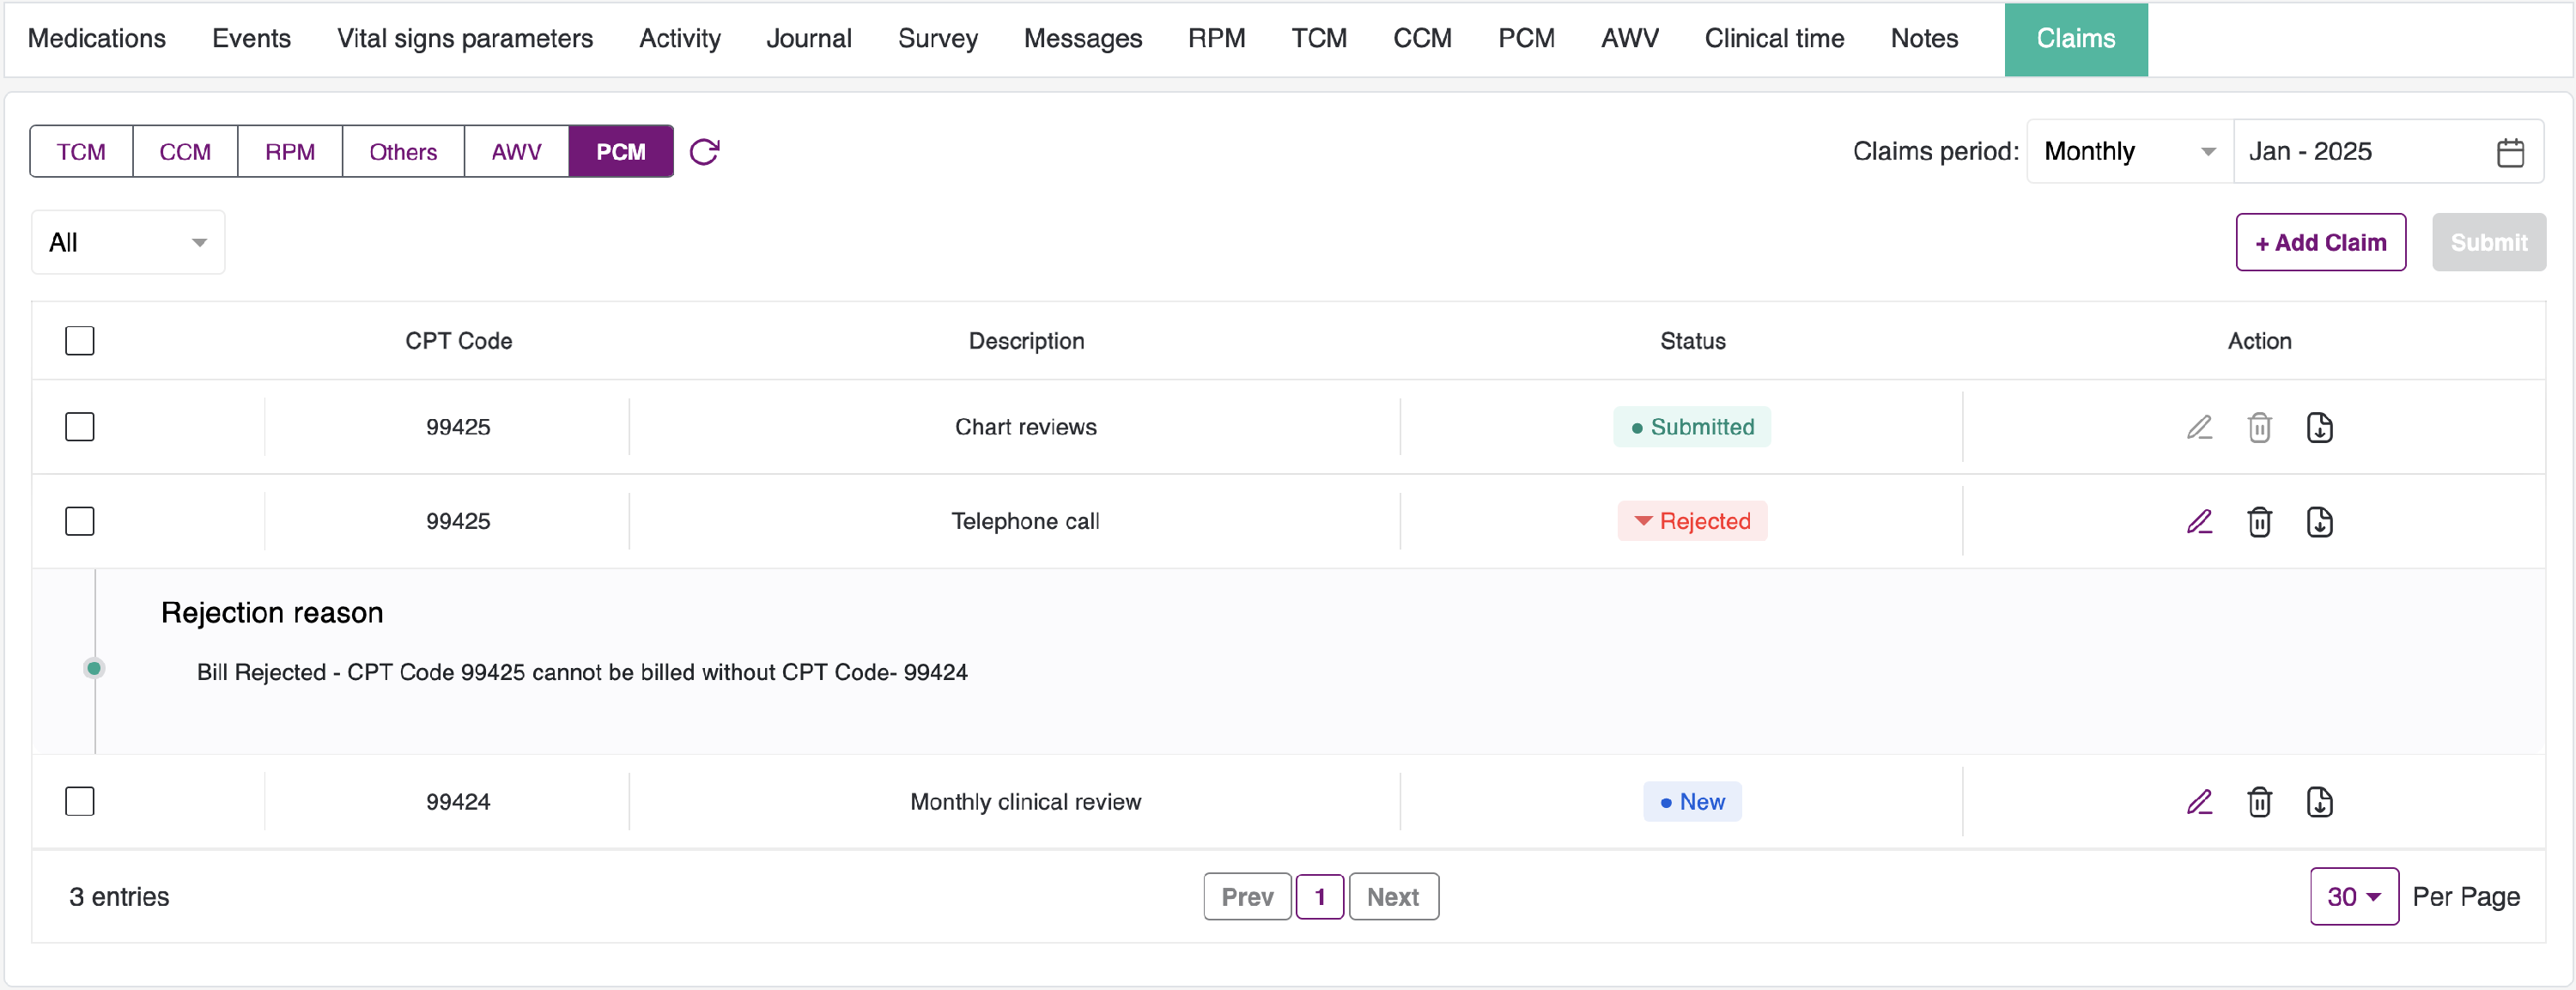Go to the Next page
Viewport: 2576px width, 990px height.
coord(1392,897)
